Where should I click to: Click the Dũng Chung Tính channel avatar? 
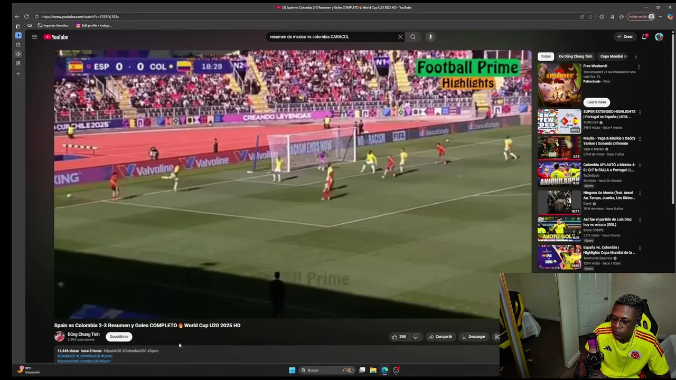pos(59,337)
